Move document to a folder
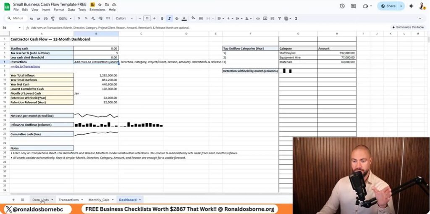This screenshot has width=430, height=214. [107, 5]
